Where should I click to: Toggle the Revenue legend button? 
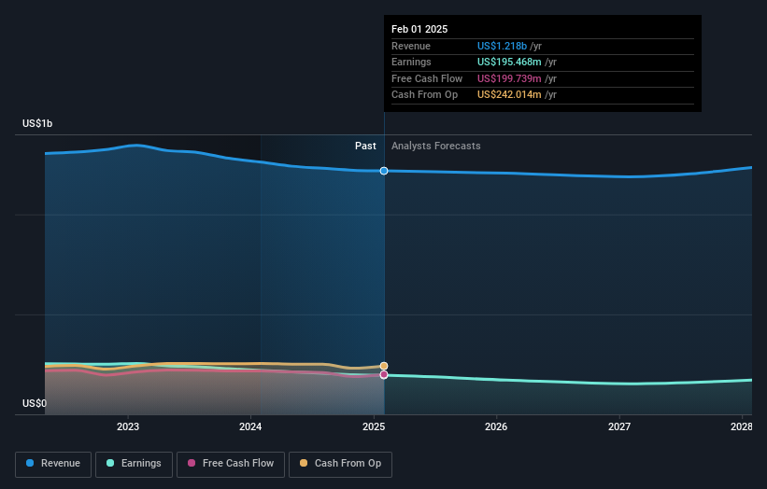tap(53, 464)
